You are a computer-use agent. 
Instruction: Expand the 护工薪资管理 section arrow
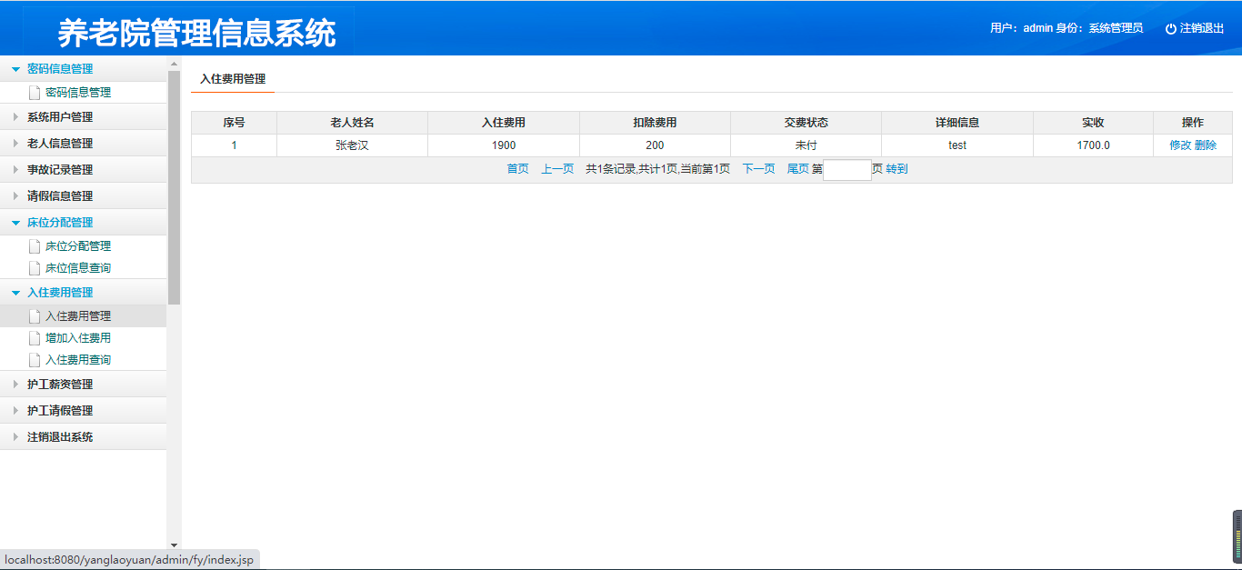click(15, 385)
